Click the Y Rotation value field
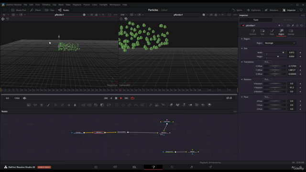This screenshot has width=306, height=172. [x=292, y=87]
